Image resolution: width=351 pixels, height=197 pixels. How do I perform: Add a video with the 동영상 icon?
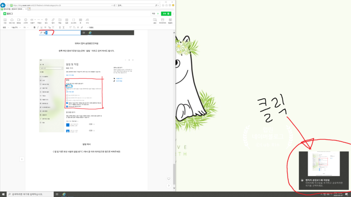(19, 21)
